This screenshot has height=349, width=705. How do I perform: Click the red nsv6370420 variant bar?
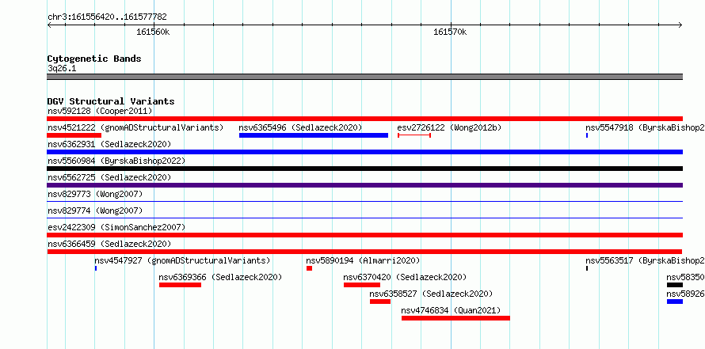pos(362,285)
